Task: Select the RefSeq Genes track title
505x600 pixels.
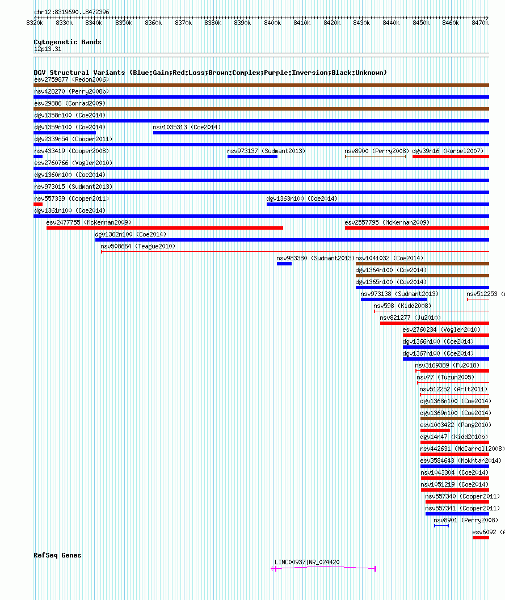Action: [x=57, y=555]
